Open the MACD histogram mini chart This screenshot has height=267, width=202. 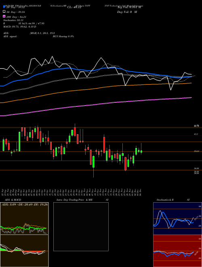click(24, 251)
